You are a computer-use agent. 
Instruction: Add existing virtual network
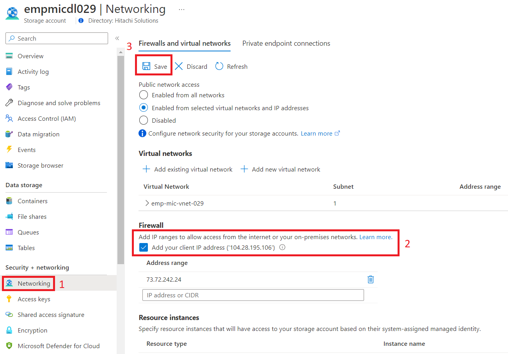187,169
